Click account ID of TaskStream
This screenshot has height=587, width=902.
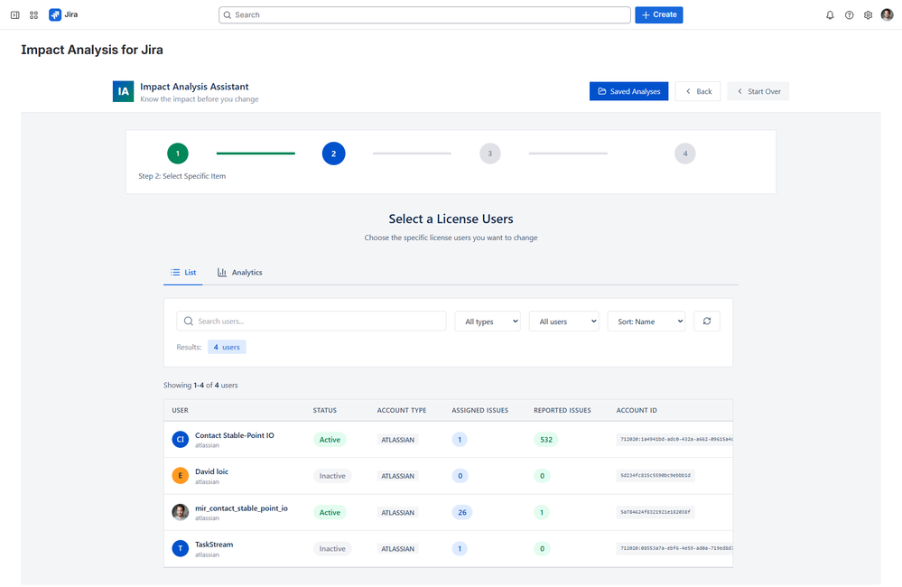click(674, 549)
